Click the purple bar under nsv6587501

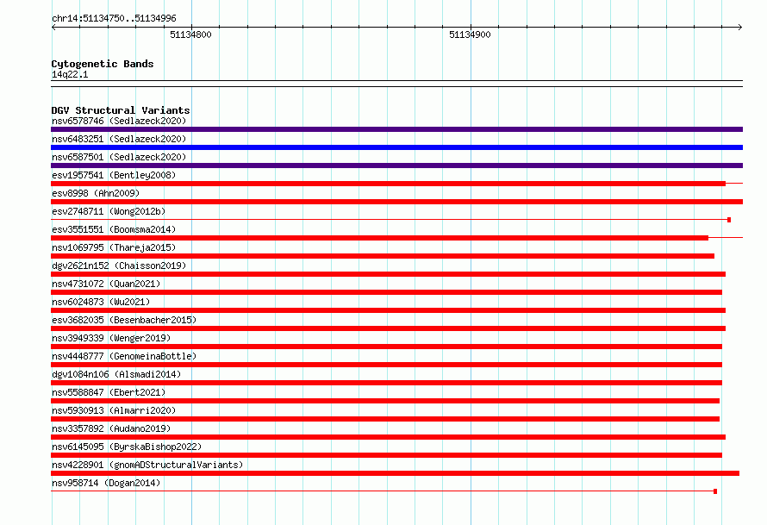click(x=396, y=166)
